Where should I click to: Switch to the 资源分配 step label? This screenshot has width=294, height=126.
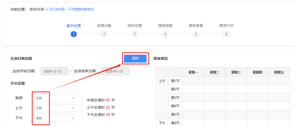104,26
